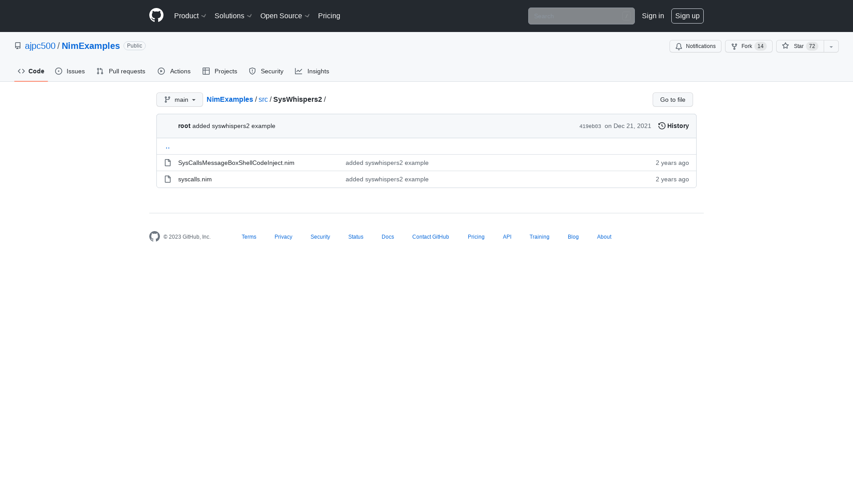Image resolution: width=853 pixels, height=480 pixels.
Task: Open commit hash 419eb03
Action: 590,126
